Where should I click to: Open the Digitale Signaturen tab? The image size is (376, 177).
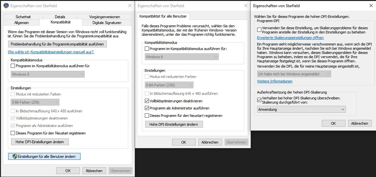107,22
